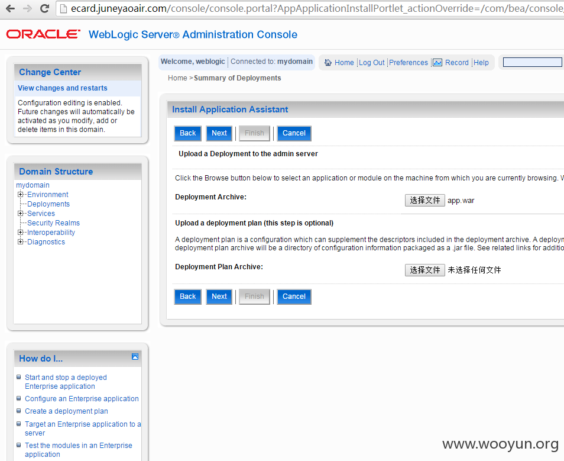564x461 pixels.
Task: Reload the page with the refresh icon
Action: (x=44, y=8)
